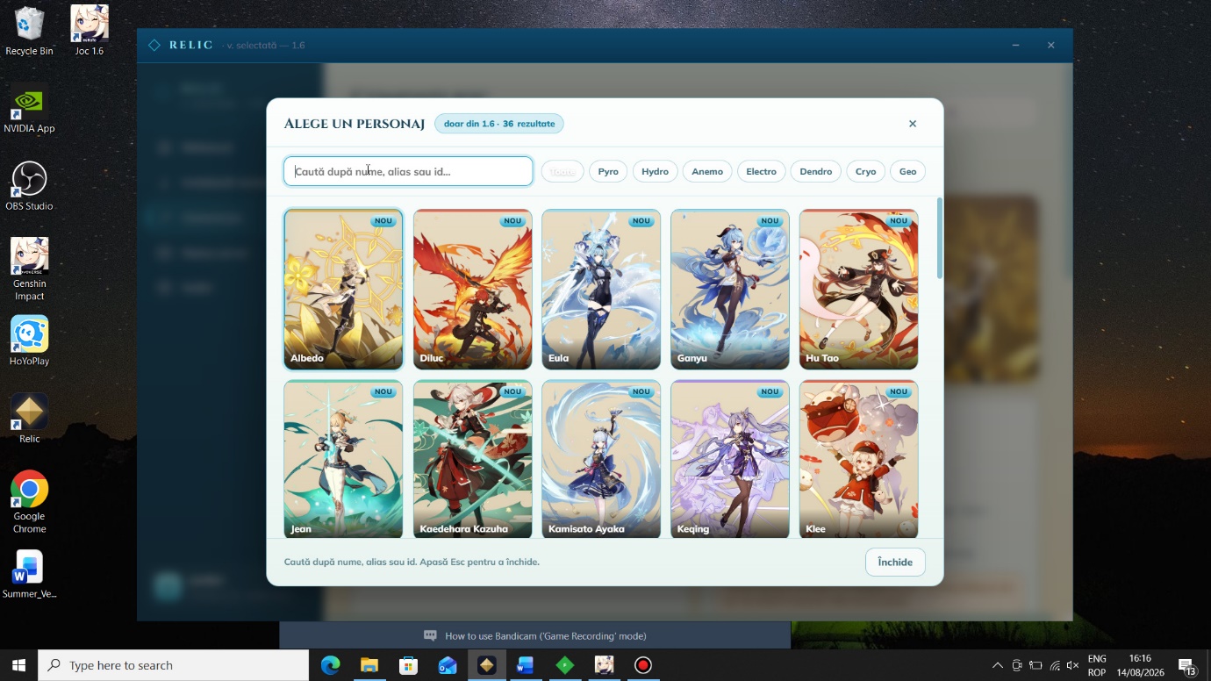This screenshot has height=681, width=1211.
Task: Select the Albedo character card
Action: tap(343, 290)
